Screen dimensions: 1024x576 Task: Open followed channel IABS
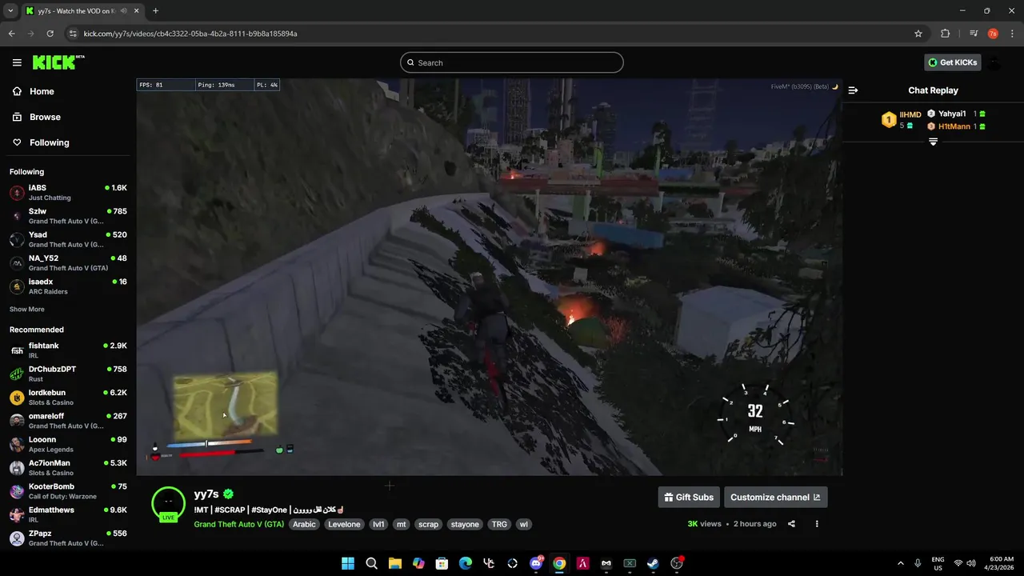68,192
